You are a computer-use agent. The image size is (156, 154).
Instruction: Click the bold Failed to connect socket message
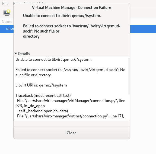pyautogui.click(x=72, y=31)
